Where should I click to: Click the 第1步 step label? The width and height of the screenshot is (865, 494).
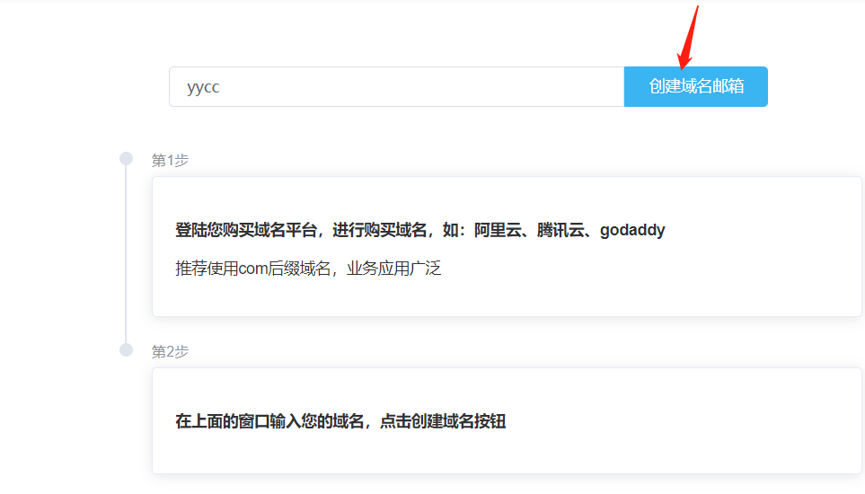coord(170,161)
